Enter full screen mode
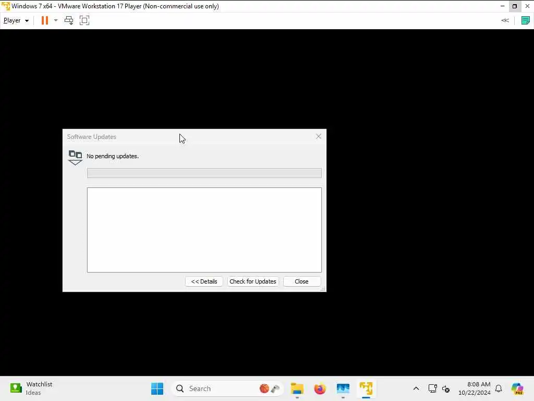The height and width of the screenshot is (401, 534). 84,20
